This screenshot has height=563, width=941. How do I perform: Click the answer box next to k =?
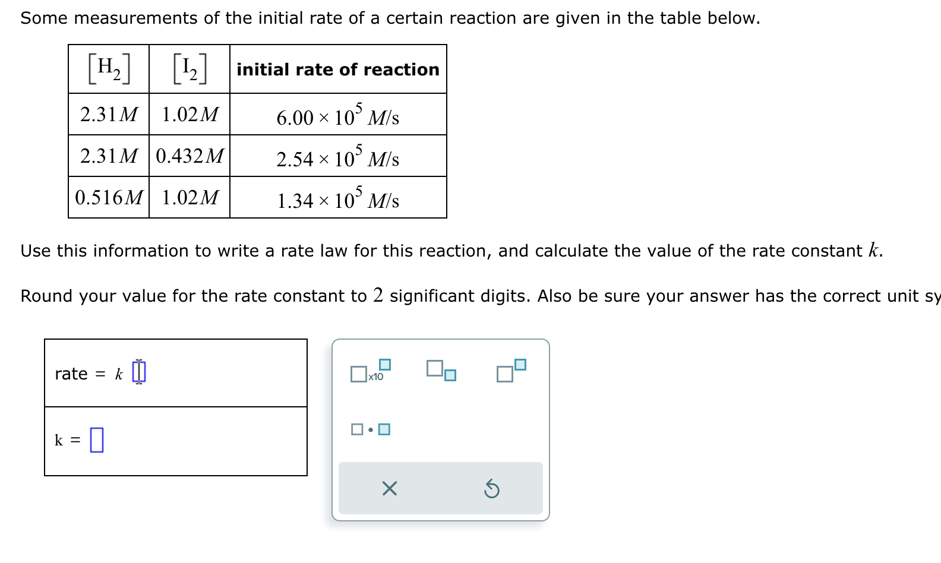[97, 439]
